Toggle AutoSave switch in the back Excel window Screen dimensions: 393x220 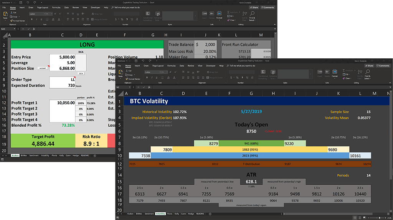[13, 3]
